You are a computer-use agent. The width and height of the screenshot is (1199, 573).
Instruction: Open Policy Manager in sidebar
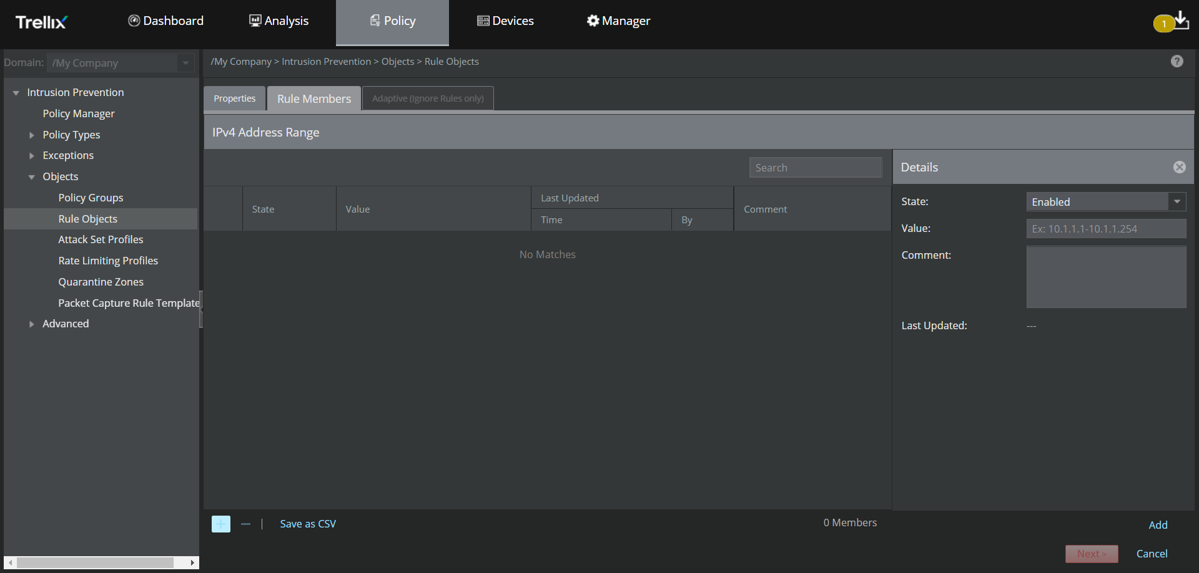79,113
